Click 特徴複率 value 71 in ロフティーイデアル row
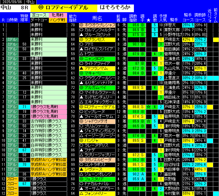 (24, 107)
